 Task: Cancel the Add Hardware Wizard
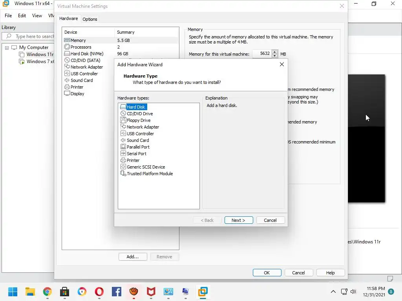point(270,220)
